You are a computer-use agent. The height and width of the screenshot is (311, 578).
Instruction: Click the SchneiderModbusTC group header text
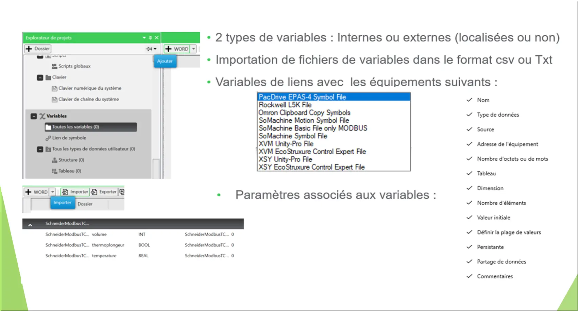(67, 224)
